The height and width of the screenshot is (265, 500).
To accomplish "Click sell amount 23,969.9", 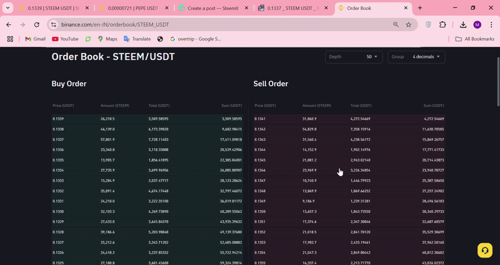I will 309,170.
